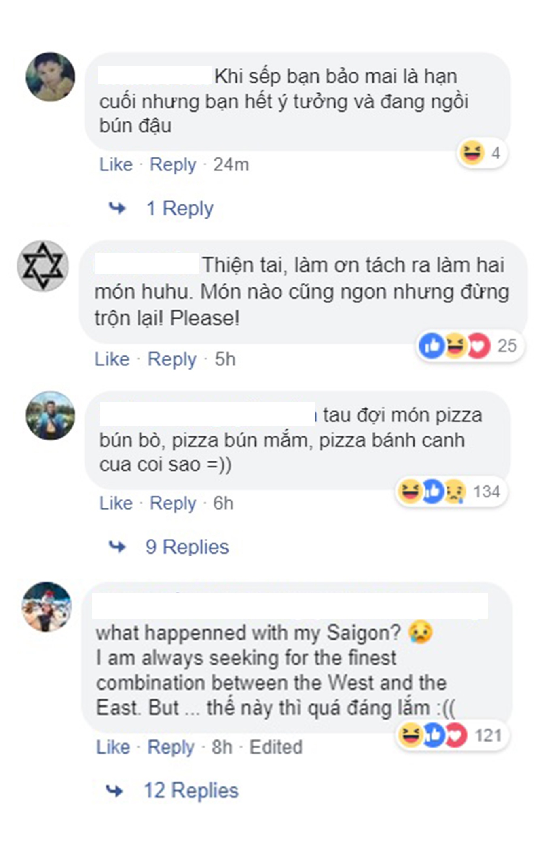View edit history via the Edited label
Viewport: 546px width, 850px height.
click(276, 747)
